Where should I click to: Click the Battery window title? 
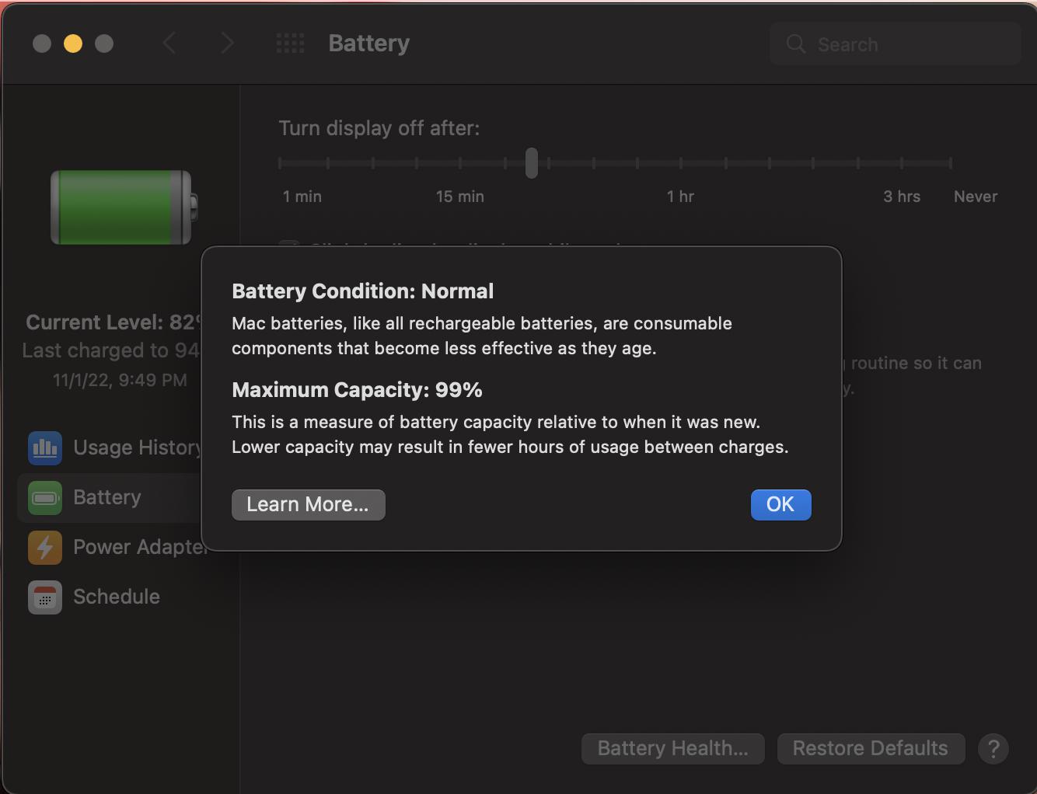(369, 44)
